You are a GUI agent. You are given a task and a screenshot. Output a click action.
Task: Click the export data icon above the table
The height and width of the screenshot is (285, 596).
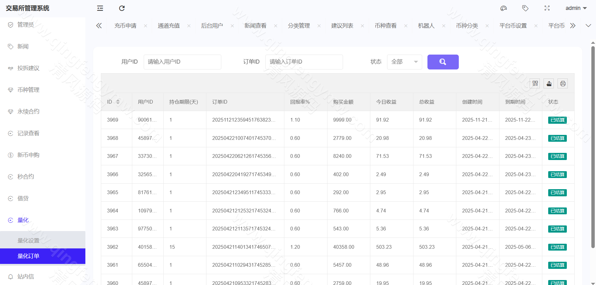point(549,83)
